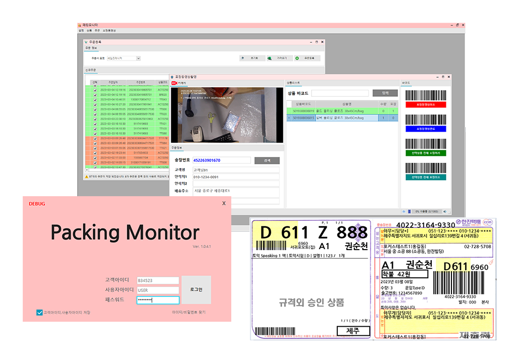Image resolution: width=505 pixels, height=353 pixels.
Task: Click the 패킹모니터 app icon in title bar
Action: (80, 25)
